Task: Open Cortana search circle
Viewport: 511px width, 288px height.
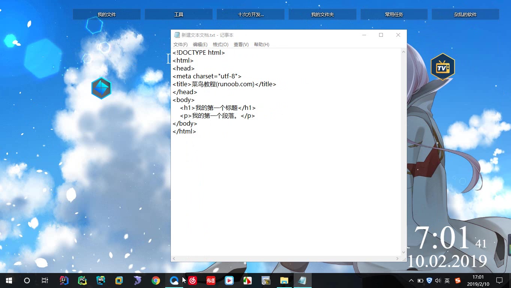Action: point(27,280)
